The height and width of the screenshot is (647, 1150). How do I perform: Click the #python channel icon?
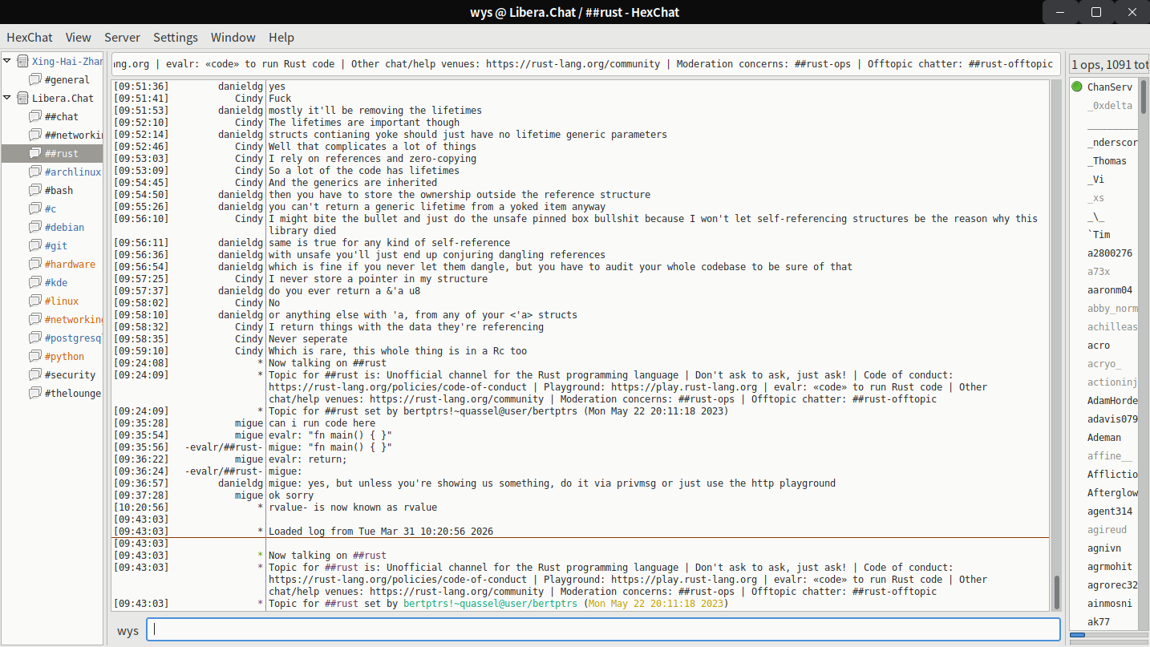(35, 356)
